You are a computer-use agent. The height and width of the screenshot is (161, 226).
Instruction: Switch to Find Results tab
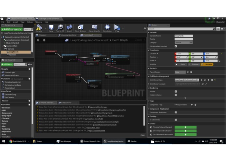click(66, 103)
